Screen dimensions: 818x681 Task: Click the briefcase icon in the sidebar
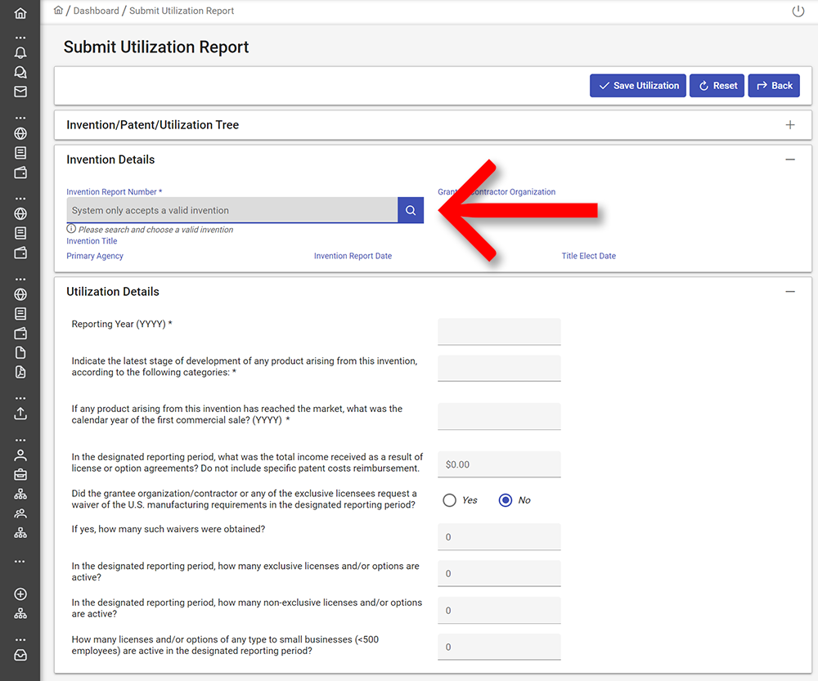tap(20, 474)
